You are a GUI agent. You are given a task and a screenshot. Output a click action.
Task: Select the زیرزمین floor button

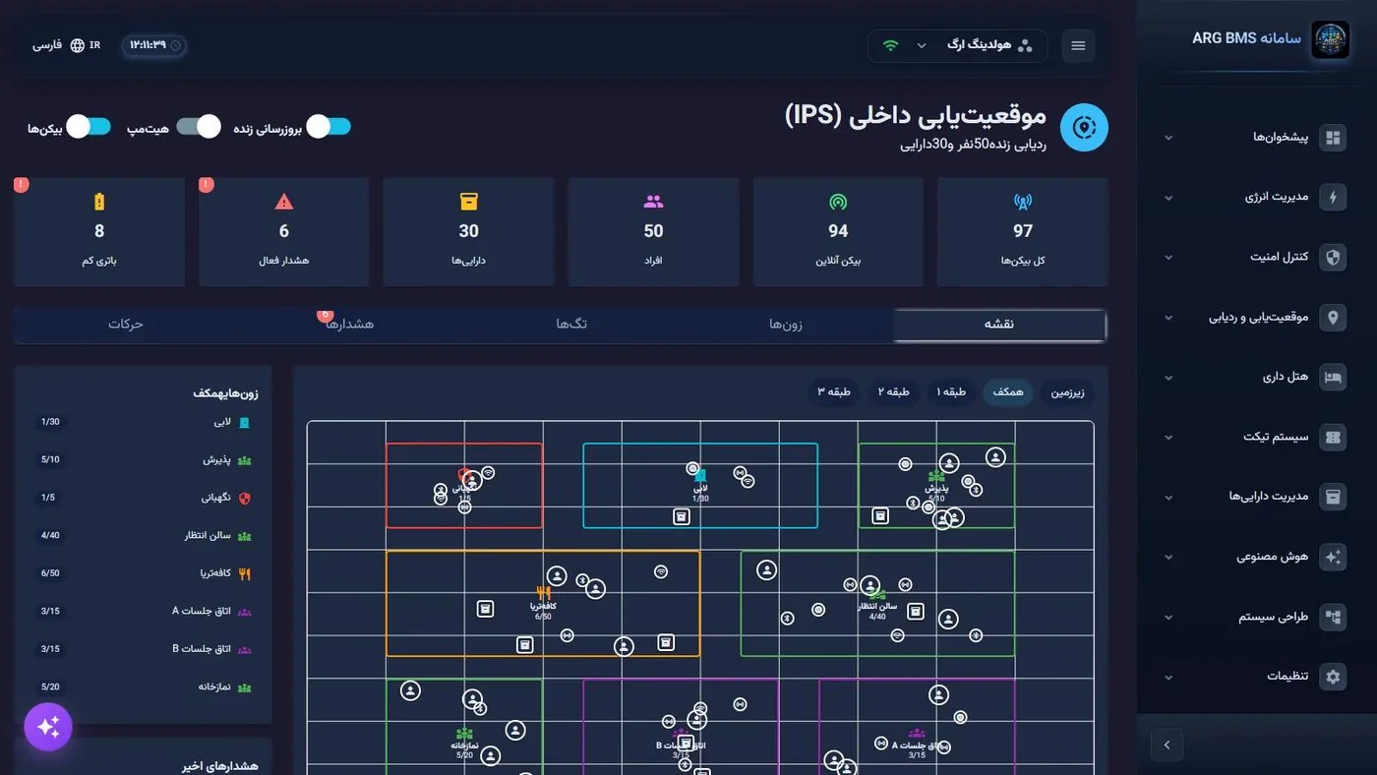tap(1067, 392)
